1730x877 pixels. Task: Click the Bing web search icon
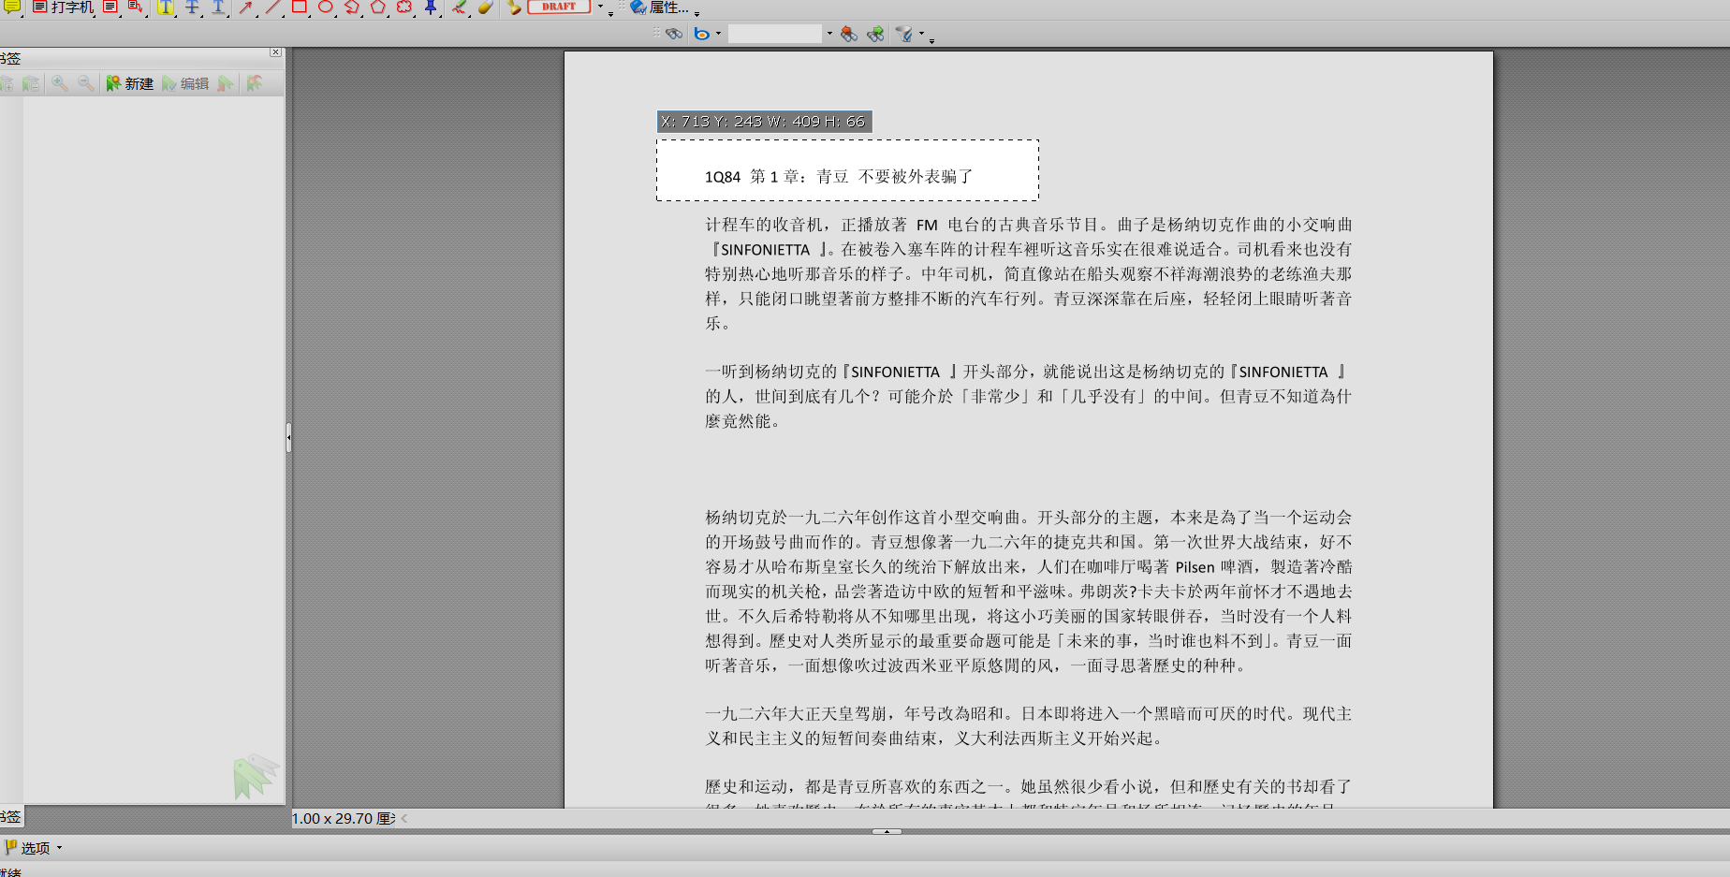(701, 34)
